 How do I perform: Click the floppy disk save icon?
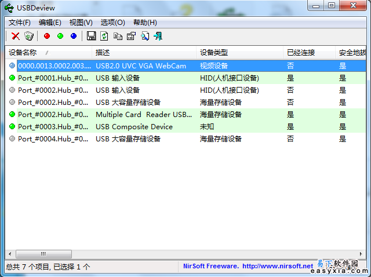pos(91,36)
